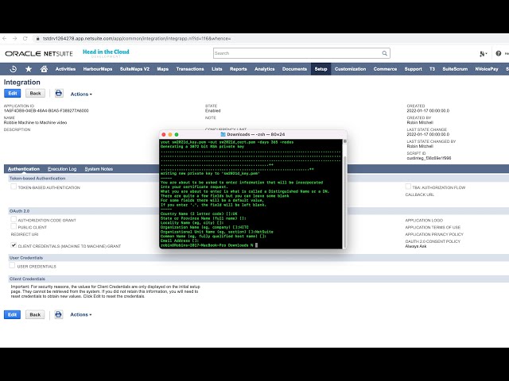Toggle User Credentials checkbox

13,266
